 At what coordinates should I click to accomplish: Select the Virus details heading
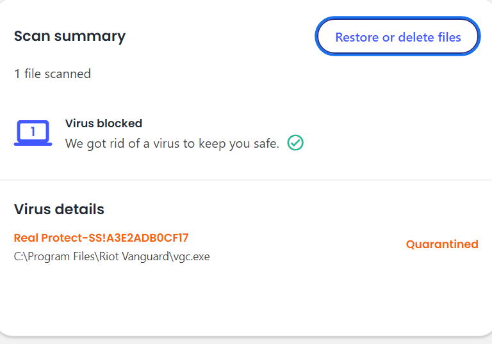coord(59,209)
